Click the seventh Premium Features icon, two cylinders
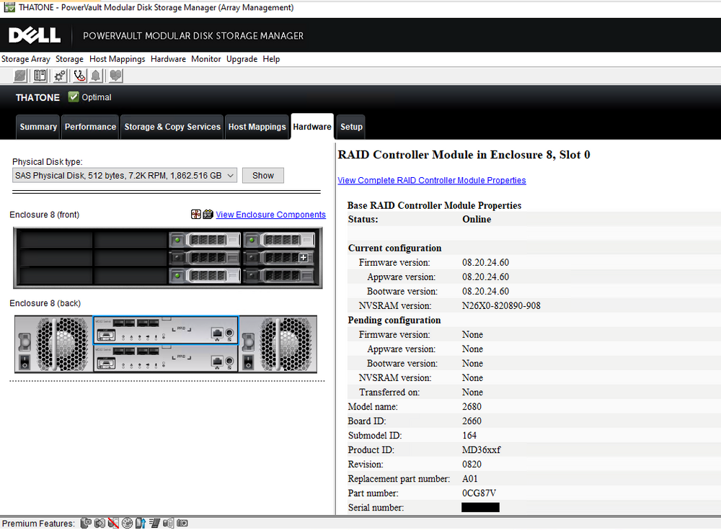The height and width of the screenshot is (530, 721). pyautogui.click(x=168, y=523)
